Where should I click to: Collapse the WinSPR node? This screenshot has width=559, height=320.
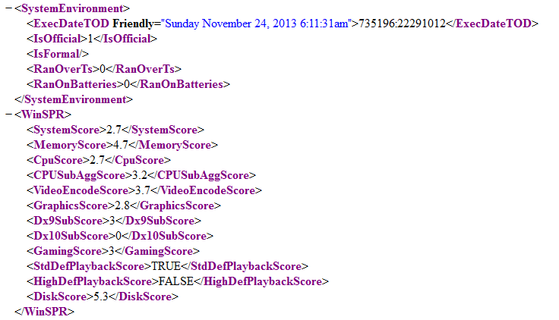(7, 115)
